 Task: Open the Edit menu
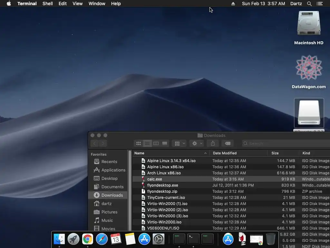click(x=63, y=4)
